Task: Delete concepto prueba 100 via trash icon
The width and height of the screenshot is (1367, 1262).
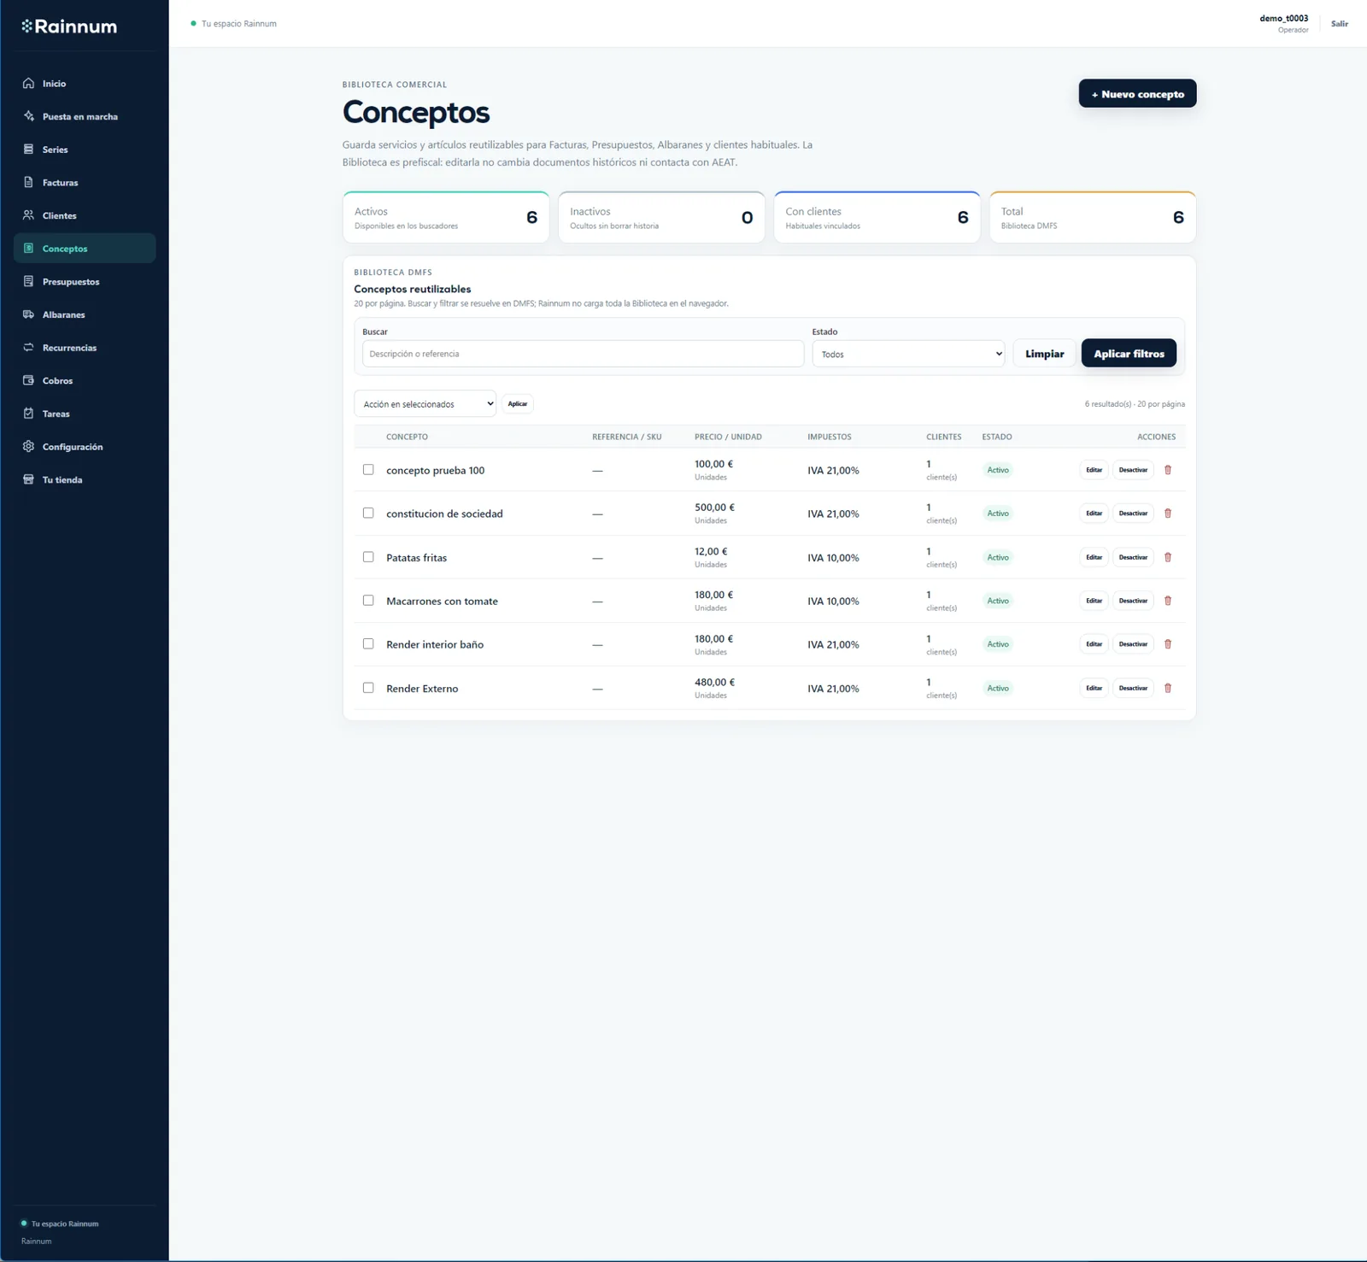Action: pos(1168,470)
